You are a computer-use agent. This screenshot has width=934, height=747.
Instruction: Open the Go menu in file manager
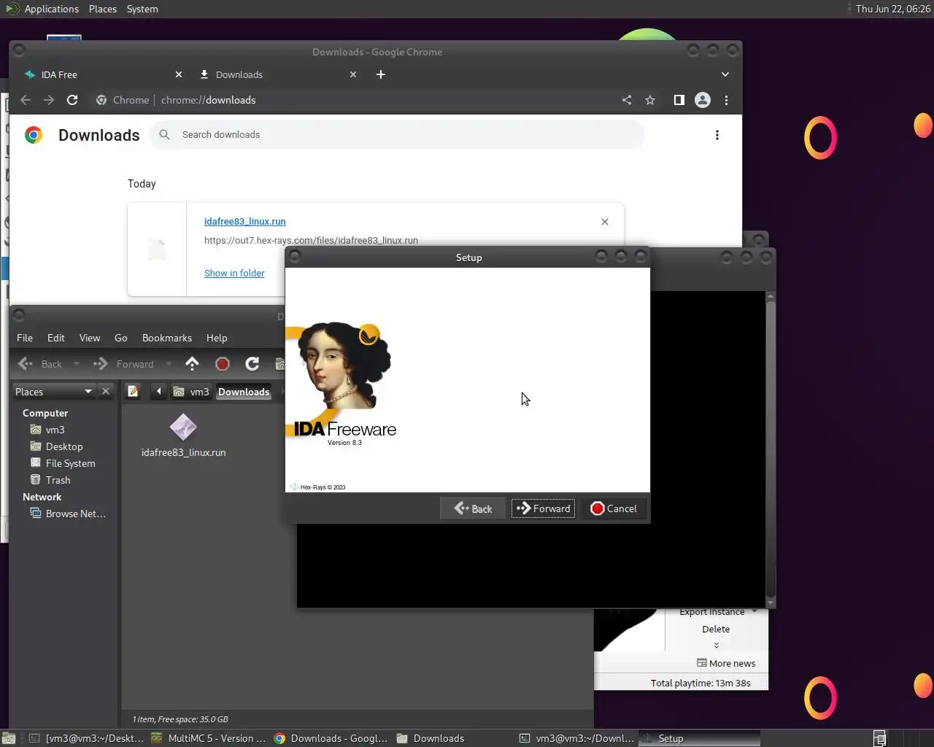point(121,338)
